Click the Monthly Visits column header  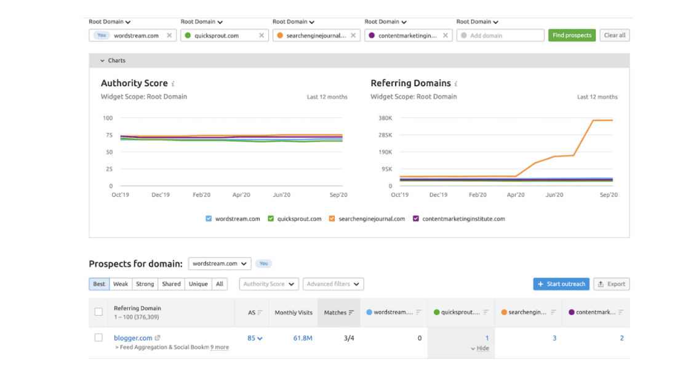click(294, 313)
